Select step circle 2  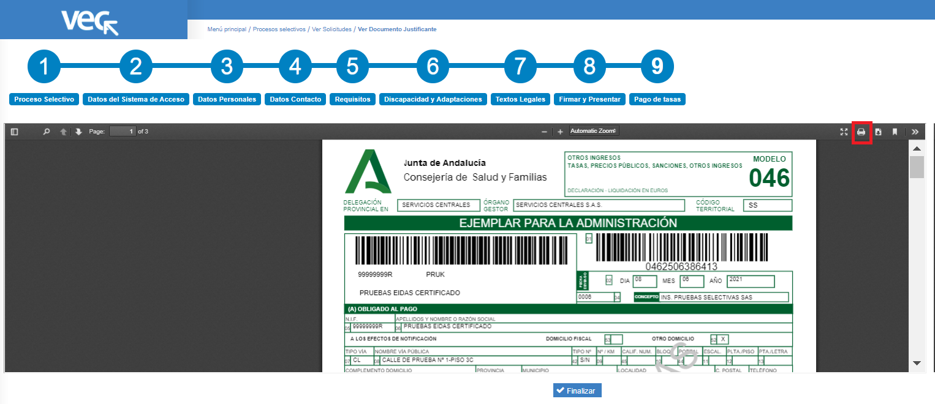pos(136,66)
